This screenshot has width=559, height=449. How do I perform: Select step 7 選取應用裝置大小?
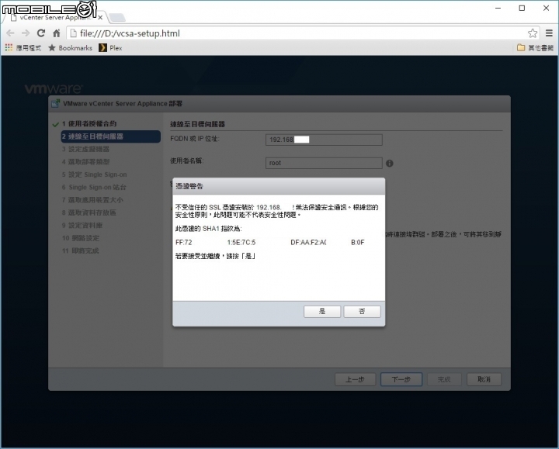tap(92, 200)
